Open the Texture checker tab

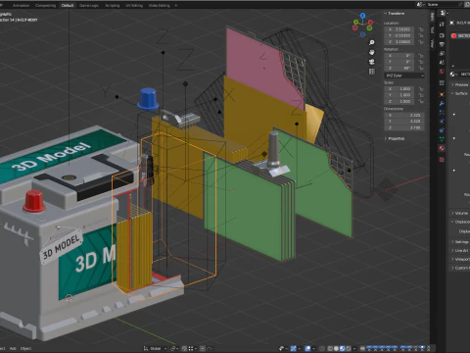coord(442,160)
